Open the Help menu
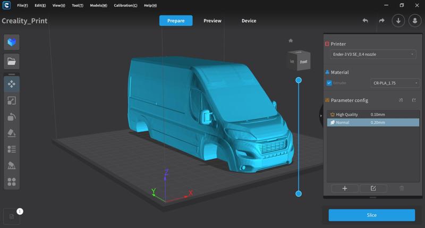Viewport: 425px width, 228px height. [150, 5]
